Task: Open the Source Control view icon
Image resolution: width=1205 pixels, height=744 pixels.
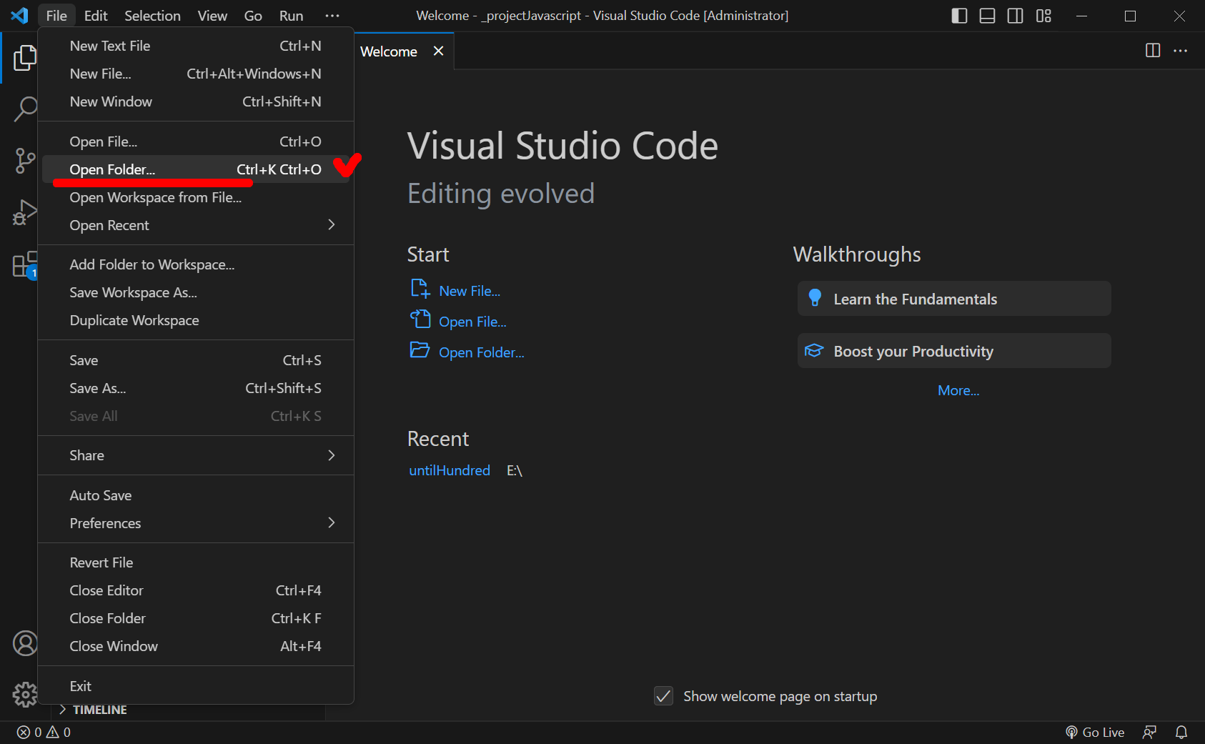Action: (x=25, y=161)
